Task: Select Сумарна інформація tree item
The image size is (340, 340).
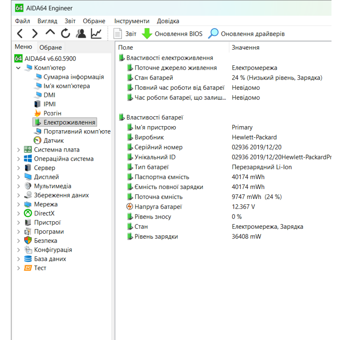Action: (x=73, y=77)
